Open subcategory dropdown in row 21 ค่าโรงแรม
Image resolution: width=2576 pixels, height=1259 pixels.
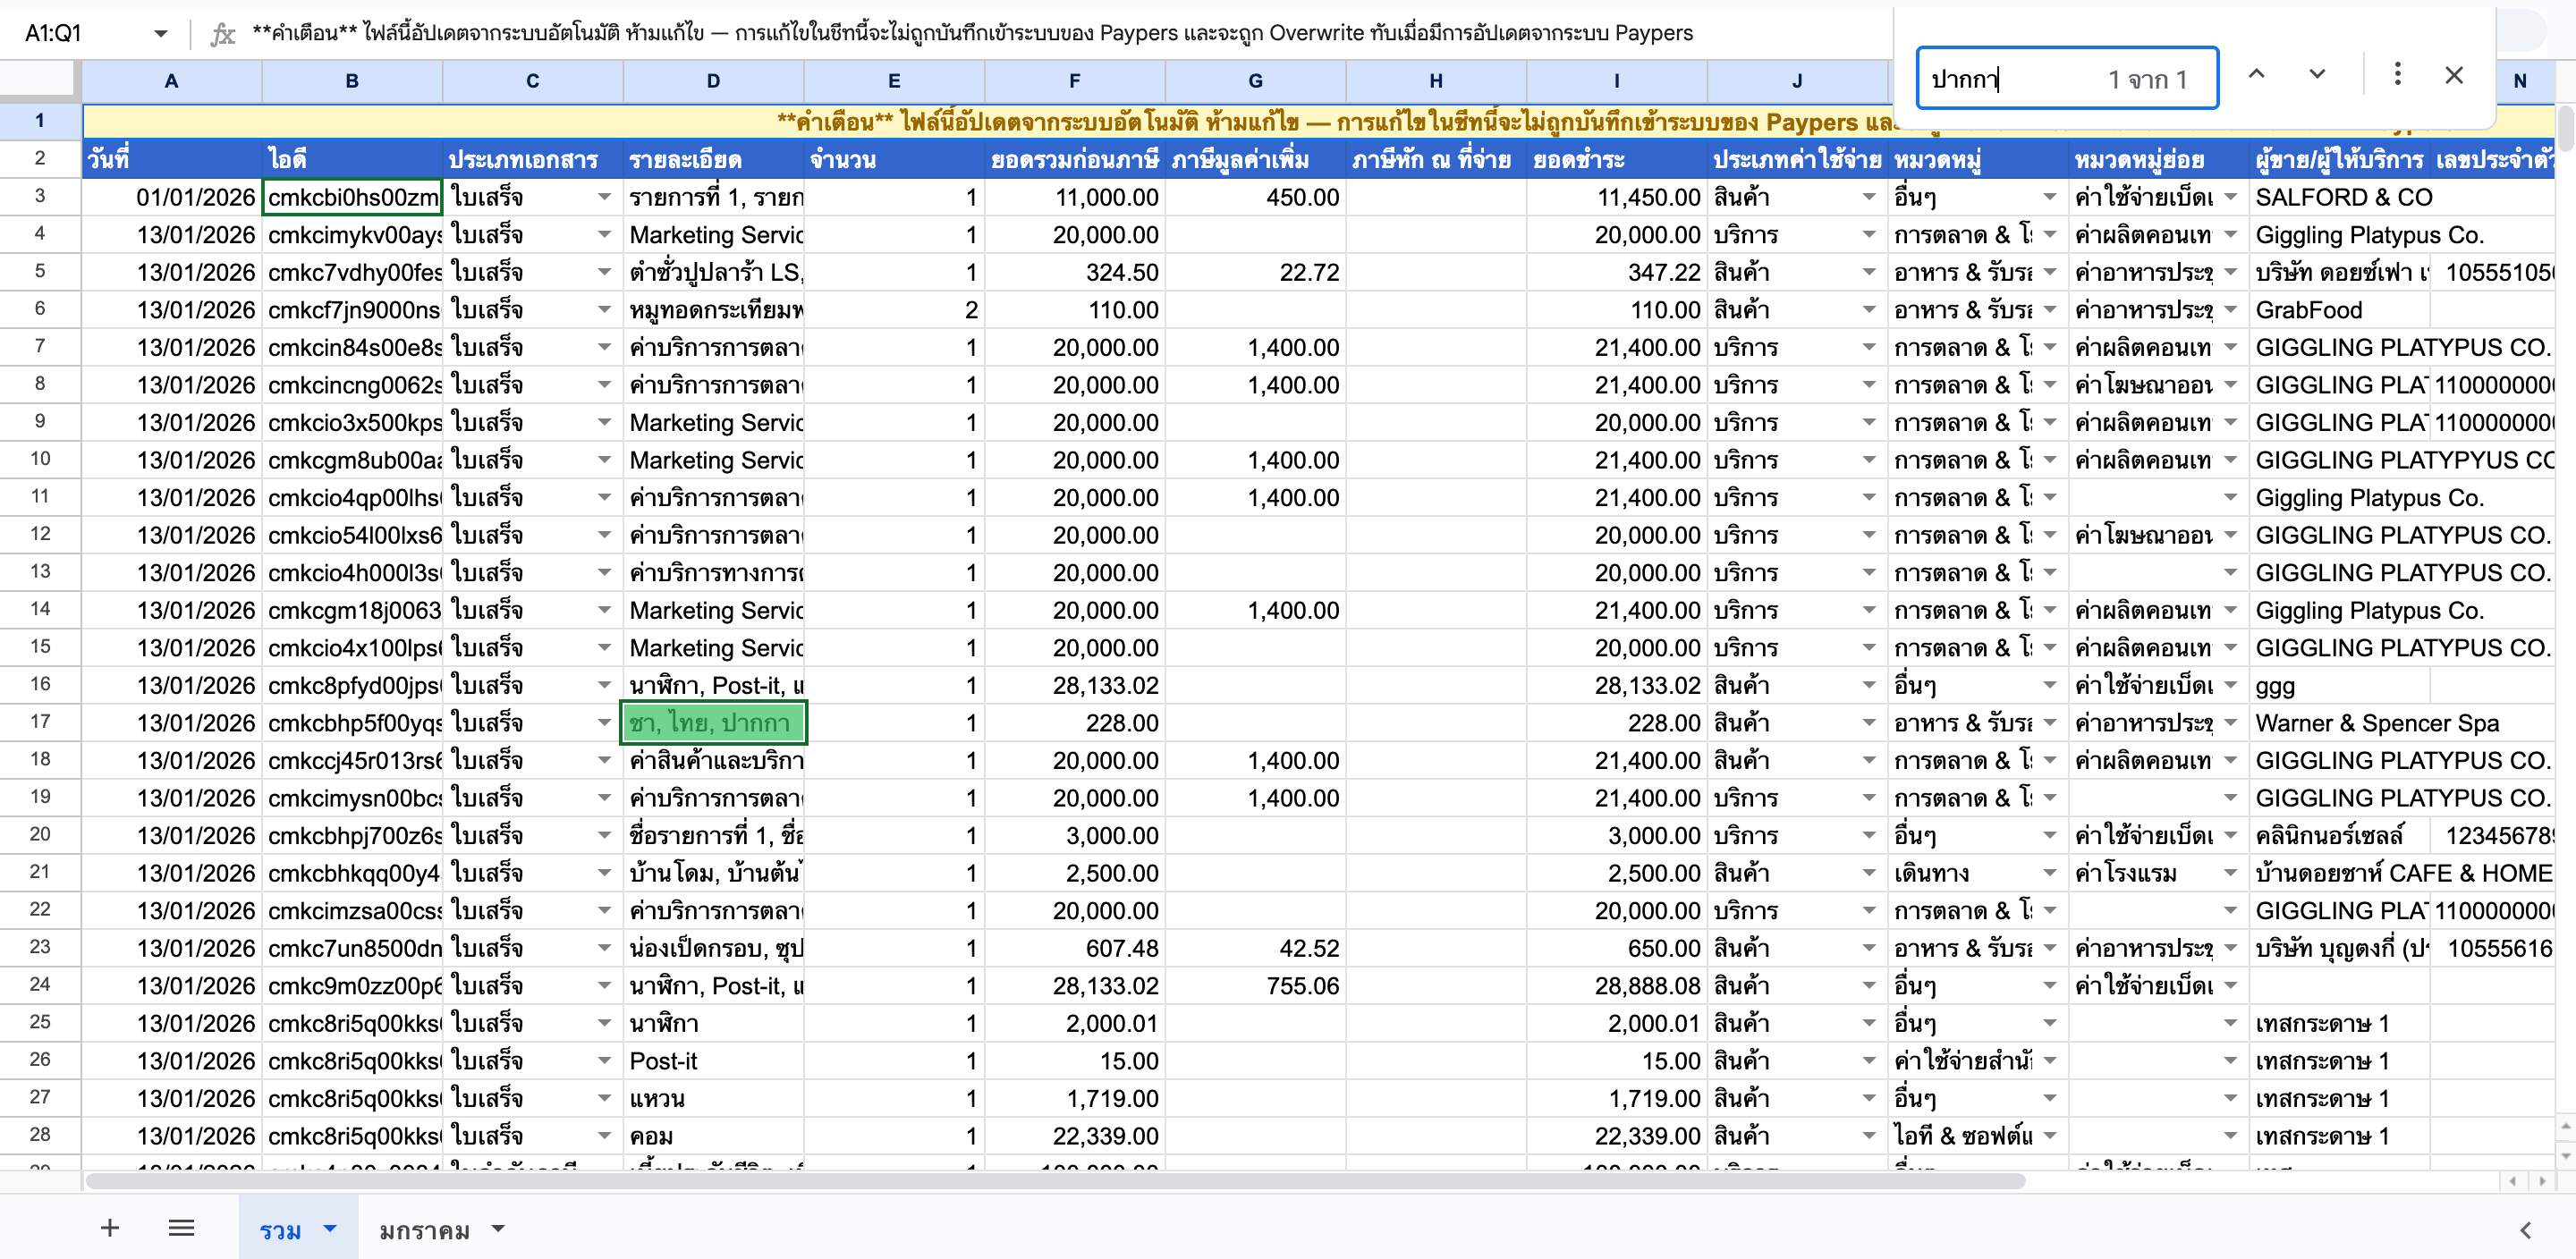[x=2230, y=873]
